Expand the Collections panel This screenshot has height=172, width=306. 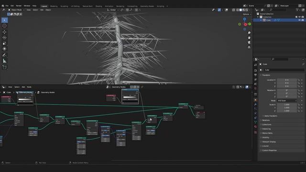coord(266,124)
